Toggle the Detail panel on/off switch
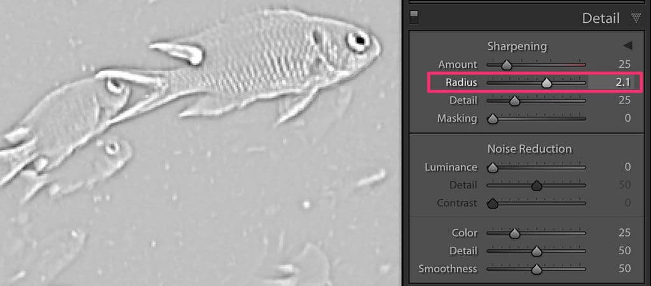 coord(414,17)
